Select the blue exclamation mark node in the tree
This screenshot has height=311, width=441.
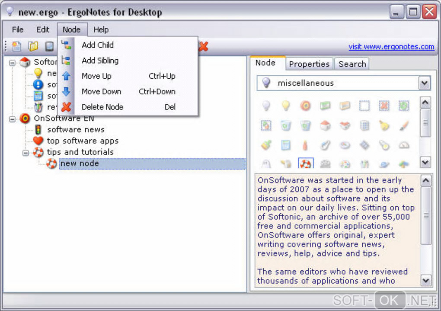click(x=38, y=84)
